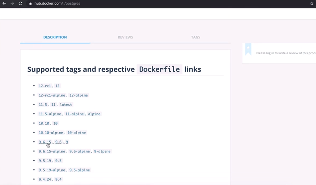Click the browser forward arrow
Image resolution: width=316 pixels, height=185 pixels.
pyautogui.click(x=12, y=3)
